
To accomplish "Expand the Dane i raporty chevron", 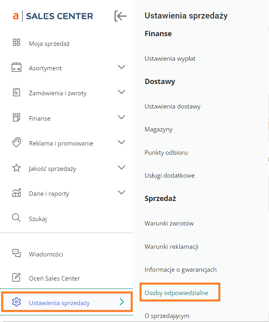I will 121,193.
